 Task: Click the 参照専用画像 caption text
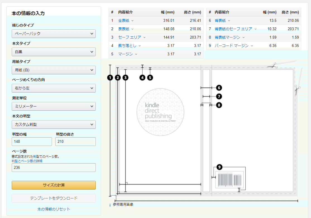(x=123, y=205)
